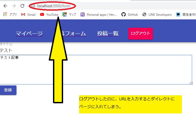Reload the page with refresh icon
The width and height of the screenshot is (196, 138).
pyautogui.click(x=22, y=6)
